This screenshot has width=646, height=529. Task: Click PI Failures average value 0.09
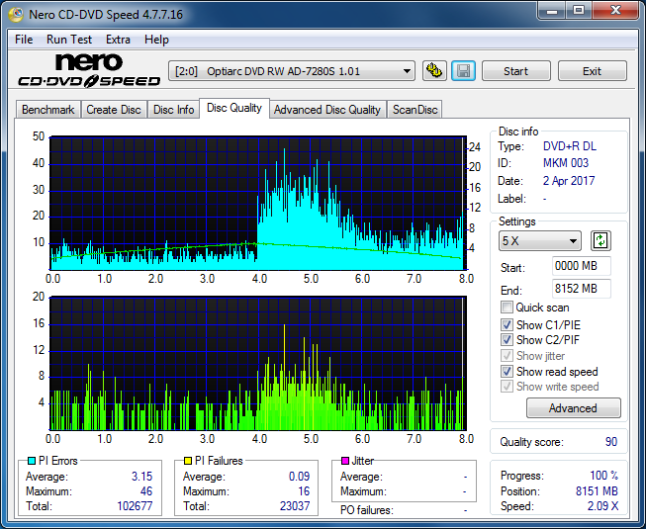click(x=299, y=477)
